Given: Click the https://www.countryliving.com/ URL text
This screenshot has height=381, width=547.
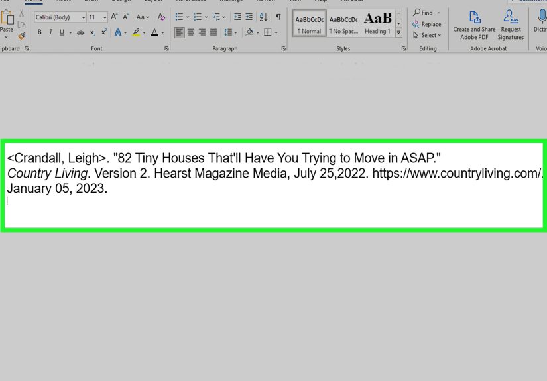Looking at the screenshot, I should [x=457, y=173].
